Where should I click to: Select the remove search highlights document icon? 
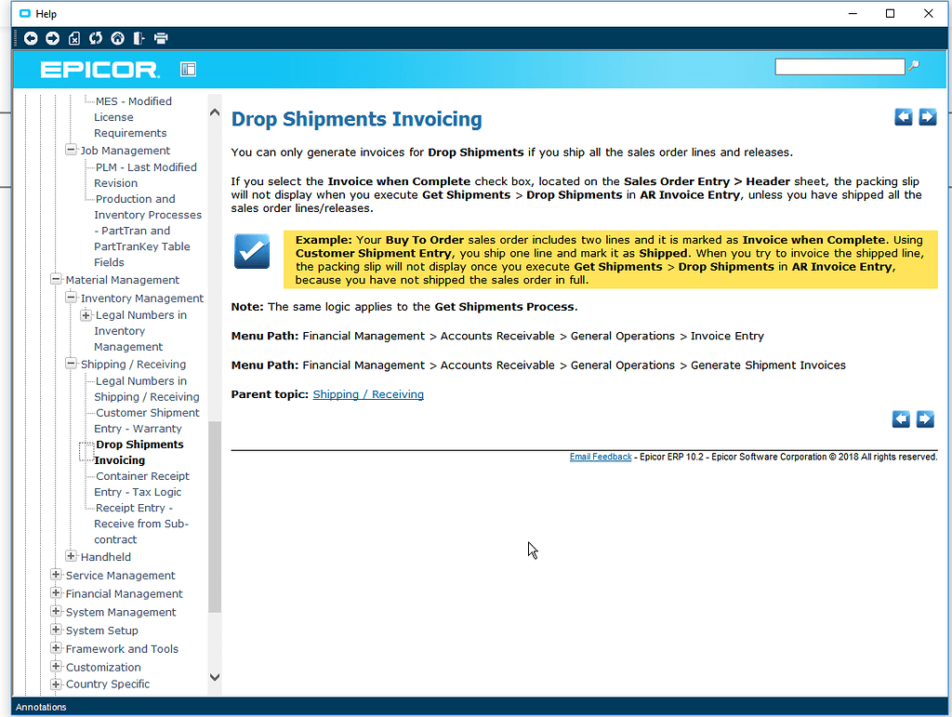click(75, 38)
